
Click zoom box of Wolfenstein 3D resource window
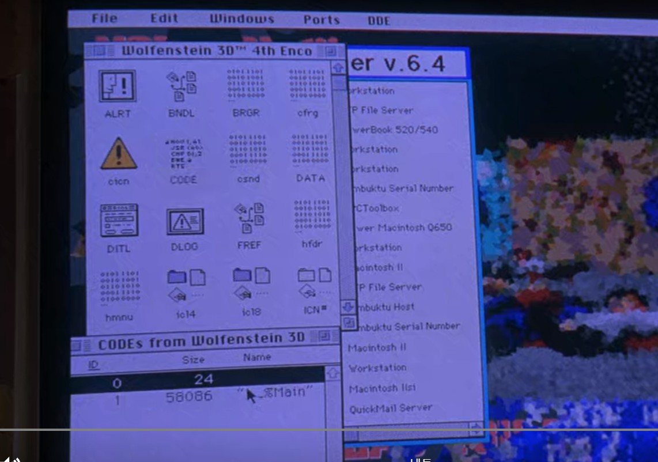(331, 51)
